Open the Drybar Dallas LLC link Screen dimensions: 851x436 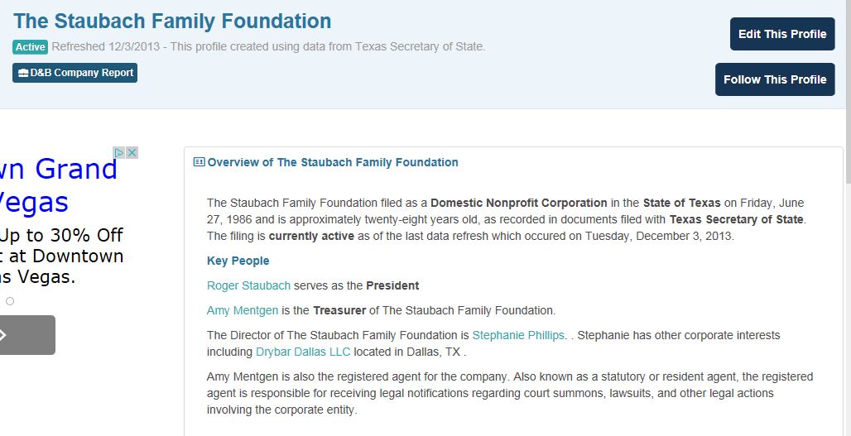303,352
